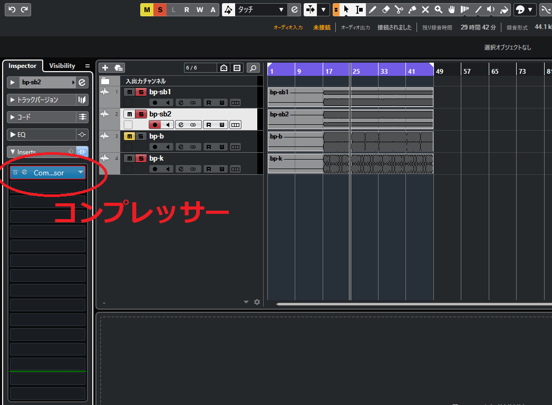The image size is (552, 405).
Task: Choose the Split (scissors) tool
Action: click(399, 9)
